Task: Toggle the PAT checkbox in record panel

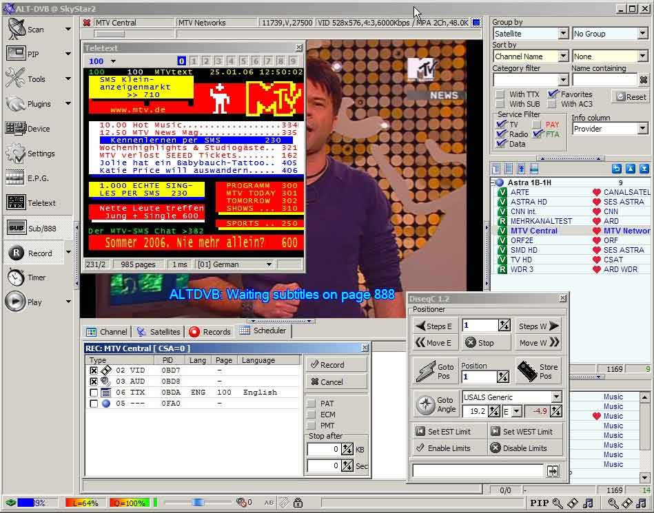Action: (311, 404)
